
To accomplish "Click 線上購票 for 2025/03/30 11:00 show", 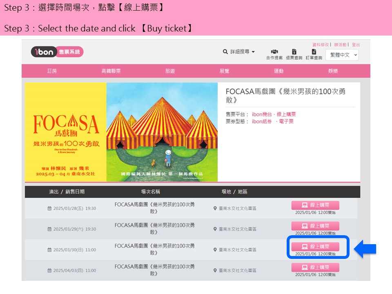I will click(315, 247).
